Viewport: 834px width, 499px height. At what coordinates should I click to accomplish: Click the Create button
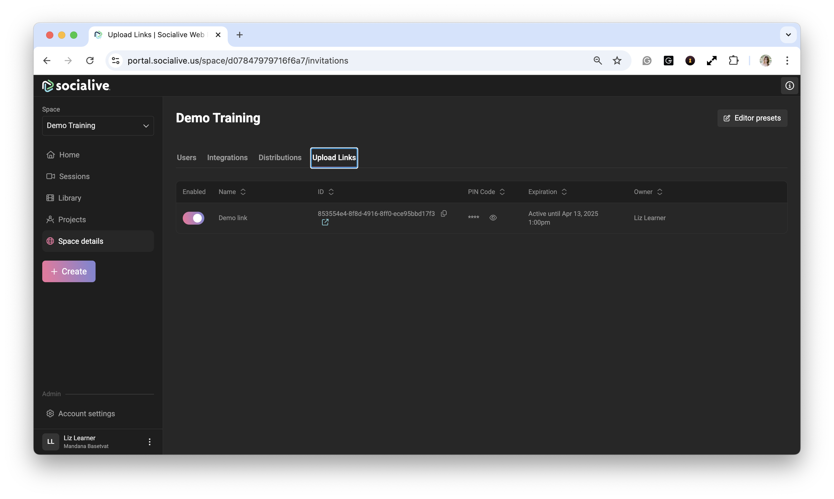click(69, 271)
